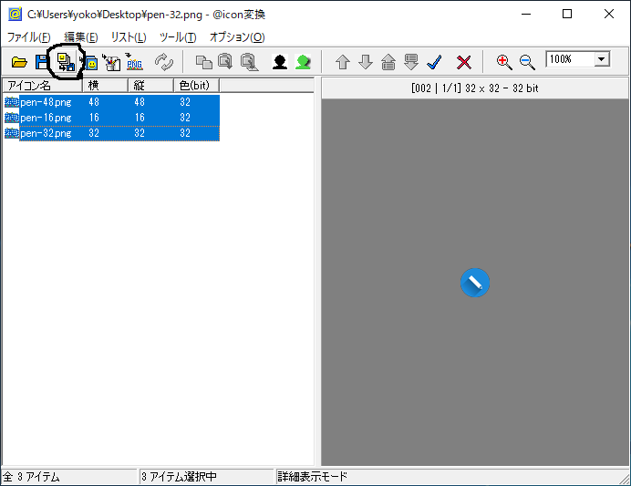Select the pen-32.png row
Viewport: 631px width, 486px height.
coord(112,133)
